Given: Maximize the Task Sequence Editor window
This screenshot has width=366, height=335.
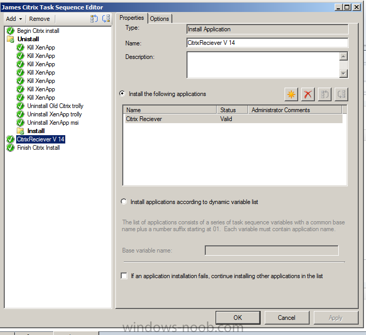Looking at the screenshot, I should click(347, 7).
